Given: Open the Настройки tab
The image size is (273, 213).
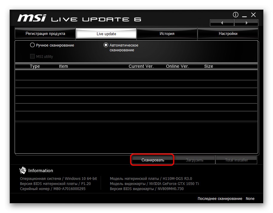Looking at the screenshot, I should (x=228, y=33).
